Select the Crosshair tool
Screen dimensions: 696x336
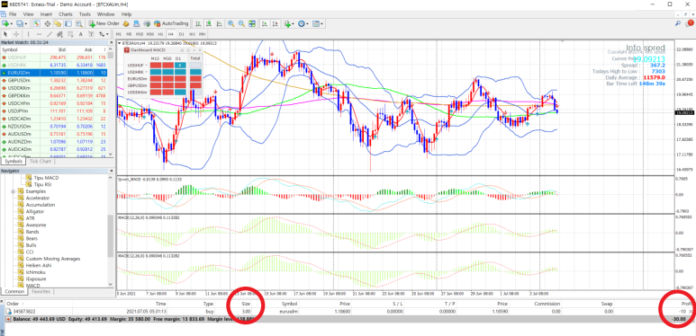pyautogui.click(x=16, y=34)
